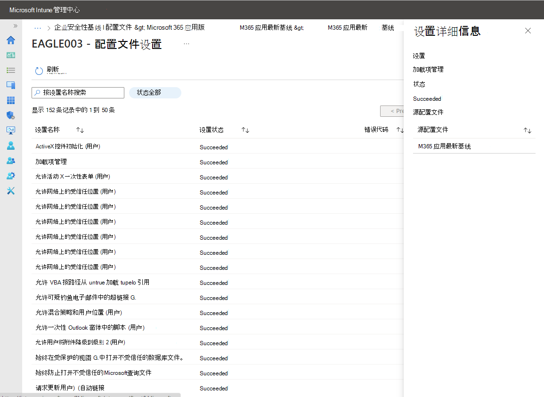Select row 允许混合策略和用户位置 (用户)
Image resolution: width=544 pixels, height=397 pixels.
217,313
